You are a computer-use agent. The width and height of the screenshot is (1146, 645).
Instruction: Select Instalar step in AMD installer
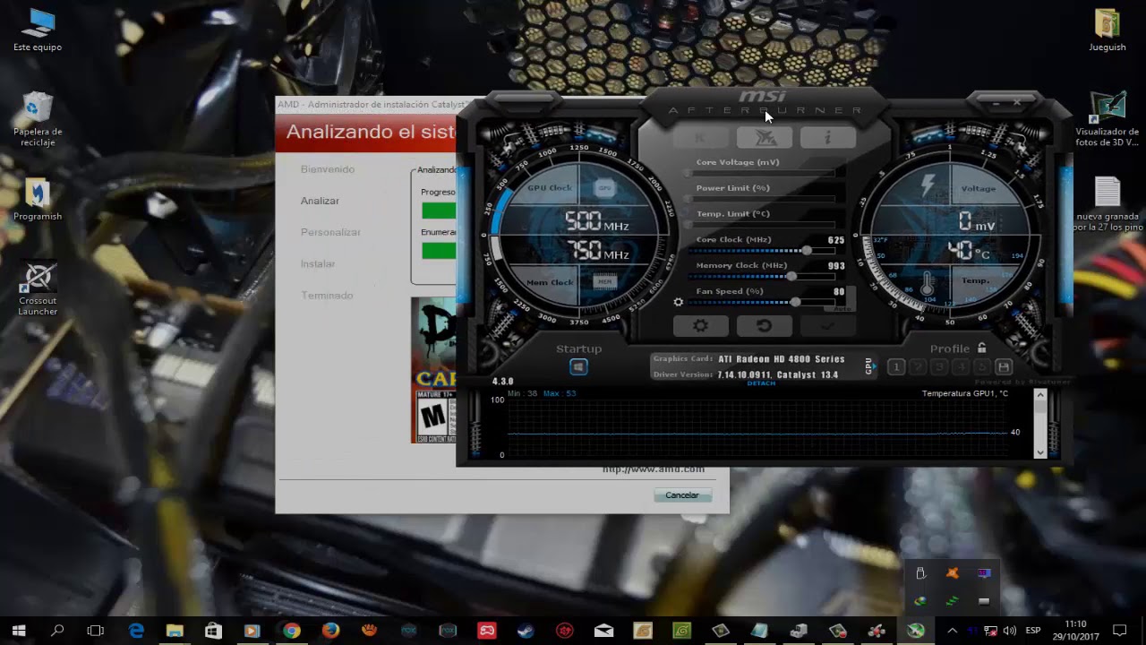click(x=318, y=263)
